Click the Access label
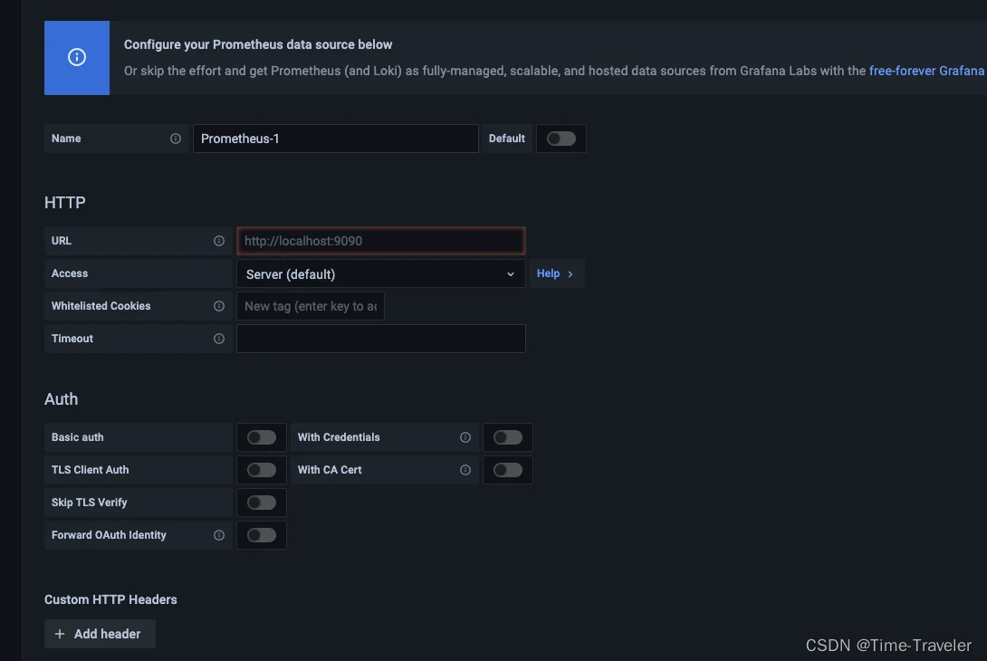This screenshot has width=987, height=661. pos(69,273)
